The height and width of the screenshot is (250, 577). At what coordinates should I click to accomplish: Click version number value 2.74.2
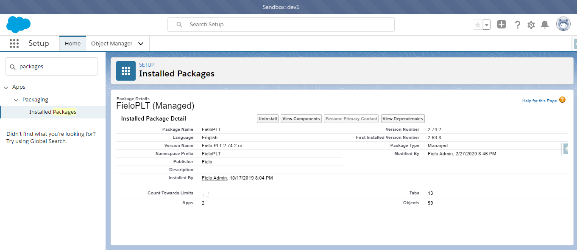click(435, 129)
